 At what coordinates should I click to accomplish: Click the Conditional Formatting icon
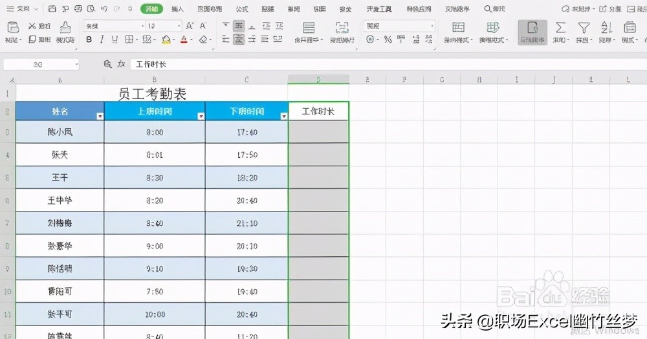[x=458, y=28]
